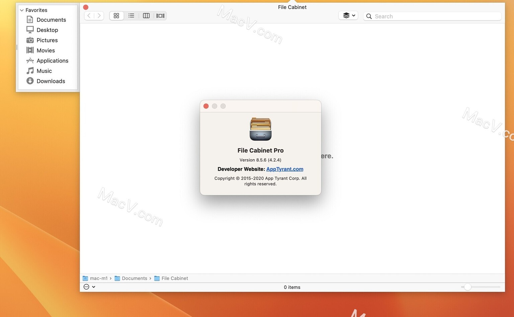The image size is (514, 317).
Task: Collapse the Favorites section
Action: tap(22, 10)
